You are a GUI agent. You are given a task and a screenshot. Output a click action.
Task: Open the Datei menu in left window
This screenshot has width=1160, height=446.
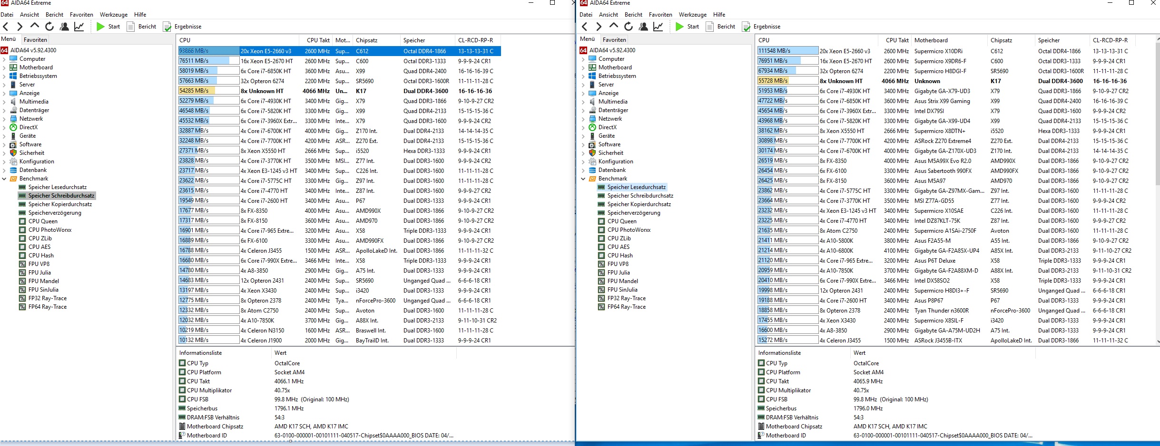[x=7, y=15]
